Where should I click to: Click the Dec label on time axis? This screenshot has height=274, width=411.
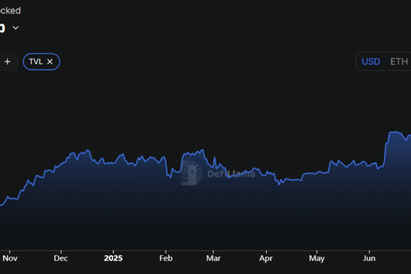tap(61, 258)
